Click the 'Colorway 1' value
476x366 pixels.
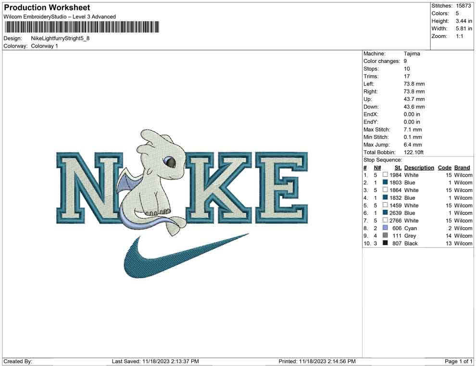pyautogui.click(x=44, y=46)
